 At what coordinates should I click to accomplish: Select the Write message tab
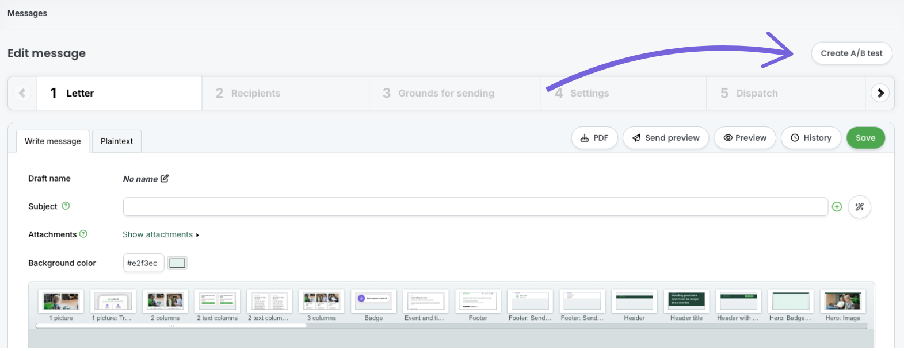coord(53,141)
